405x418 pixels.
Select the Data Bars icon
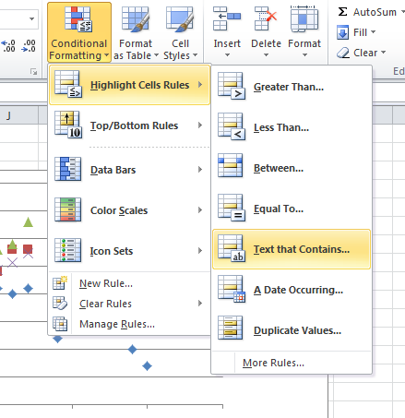(x=68, y=169)
